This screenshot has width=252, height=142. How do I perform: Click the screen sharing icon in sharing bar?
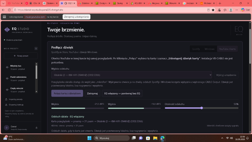click(x=4, y=17)
